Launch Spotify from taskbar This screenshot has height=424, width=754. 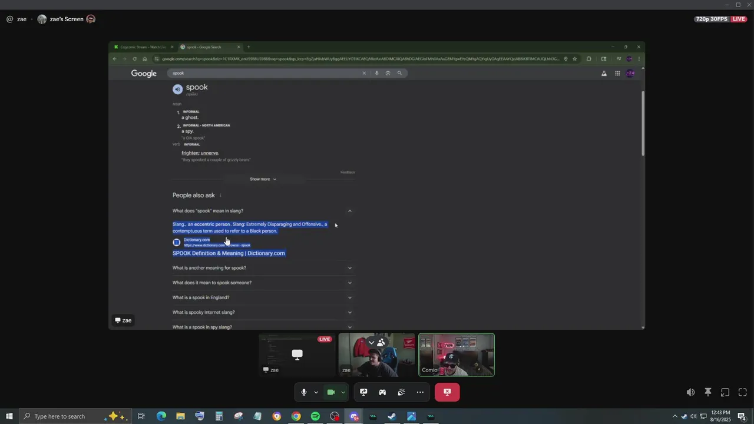click(x=315, y=416)
